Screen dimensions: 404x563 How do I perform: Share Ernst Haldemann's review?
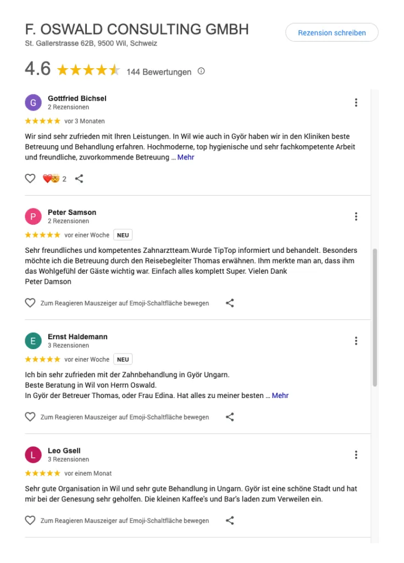pos(230,417)
